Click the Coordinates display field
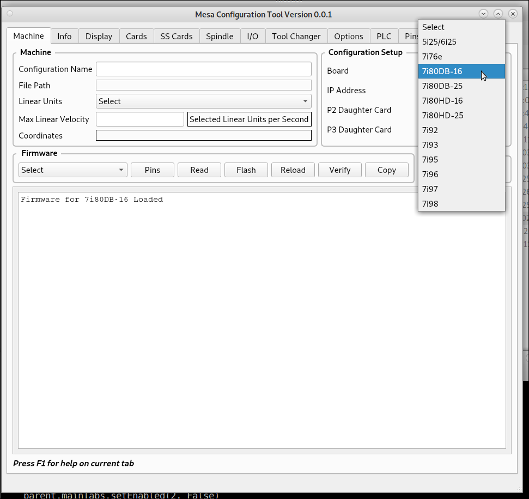 click(204, 135)
